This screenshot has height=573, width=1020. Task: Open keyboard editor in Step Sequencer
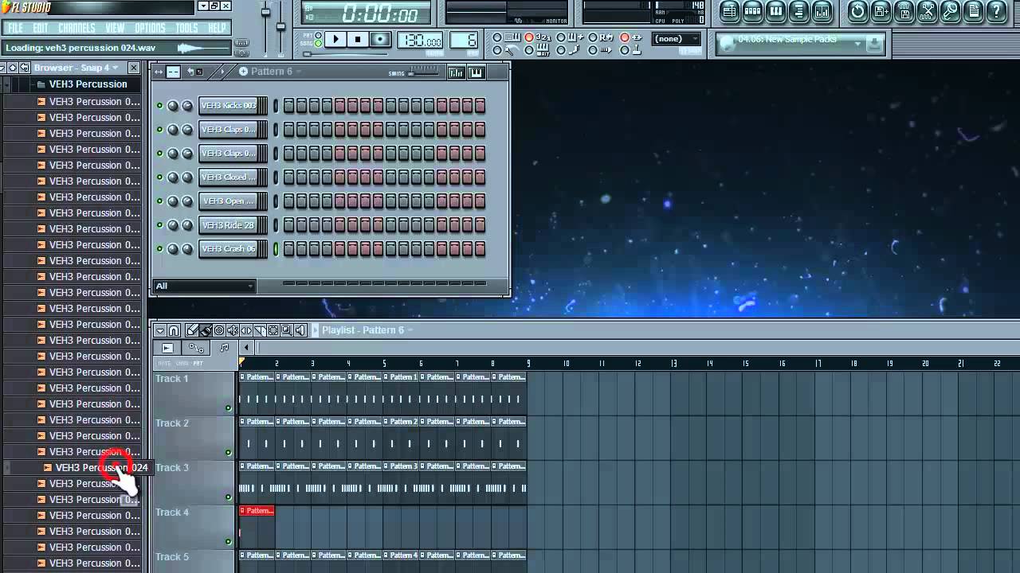click(476, 72)
